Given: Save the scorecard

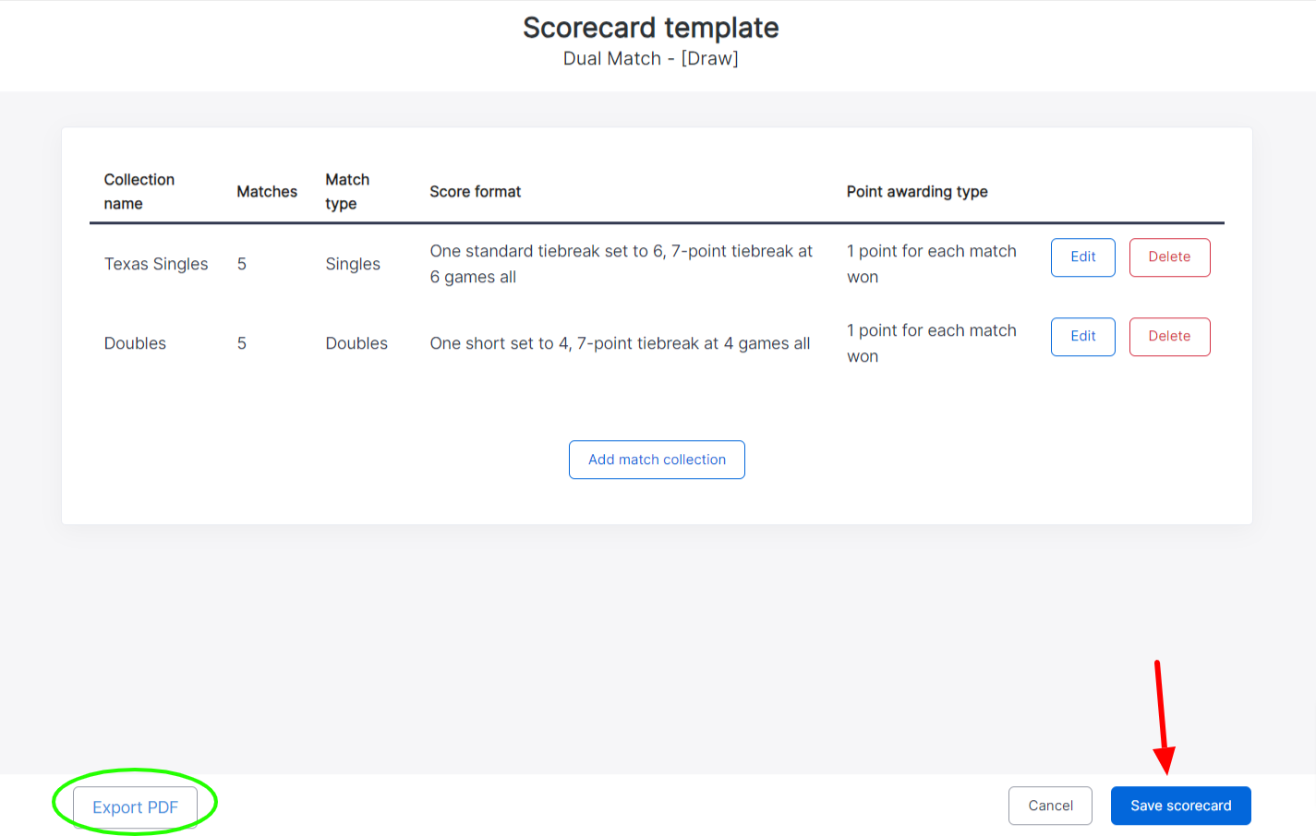Looking at the screenshot, I should tap(1180, 806).
